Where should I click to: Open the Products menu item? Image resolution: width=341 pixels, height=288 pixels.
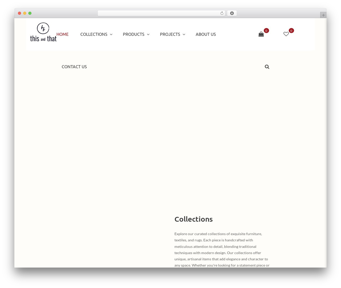click(x=133, y=34)
